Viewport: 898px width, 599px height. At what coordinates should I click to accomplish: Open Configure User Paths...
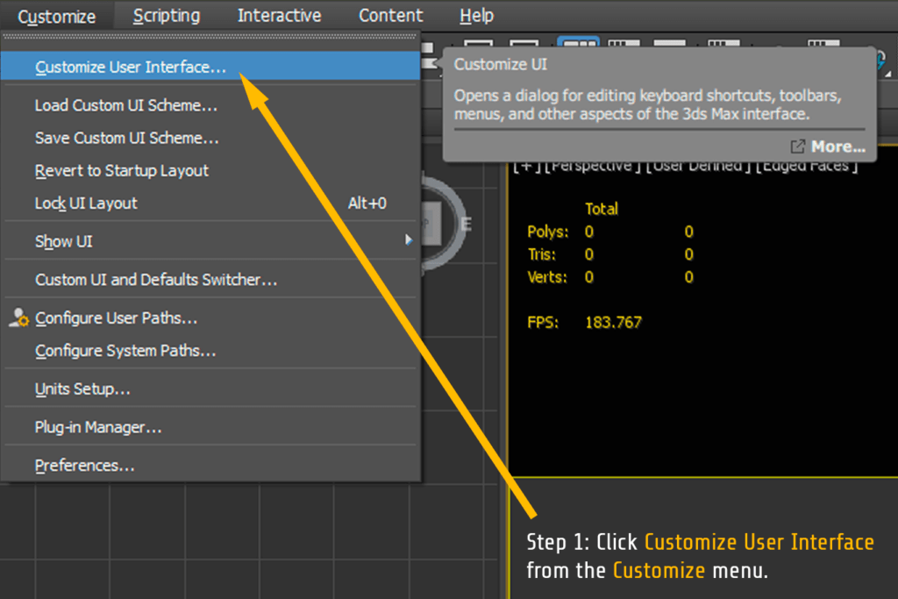tap(210, 317)
